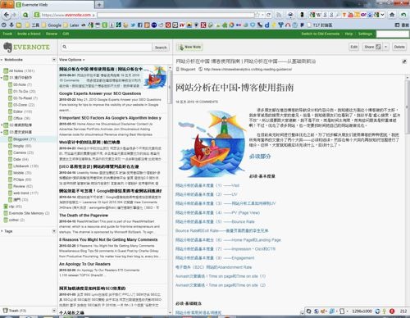
Task: Click the Edit button
Action: click(x=354, y=47)
